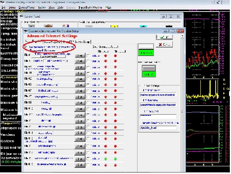The width and height of the screenshot is (231, 174).
Task: Tick the File #16 row checkbox beside Set
Action: [88, 146]
